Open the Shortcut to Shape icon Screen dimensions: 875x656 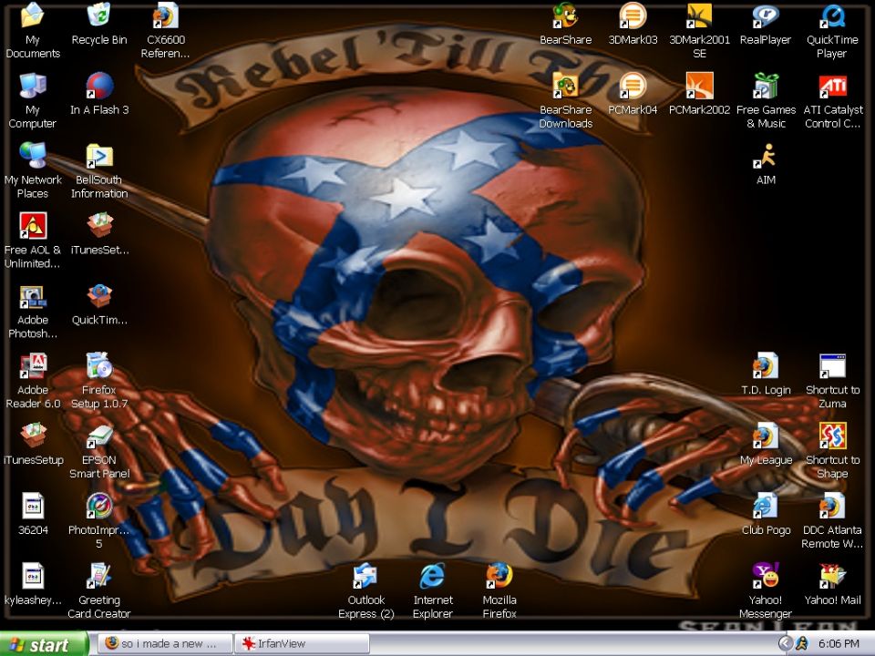(832, 436)
